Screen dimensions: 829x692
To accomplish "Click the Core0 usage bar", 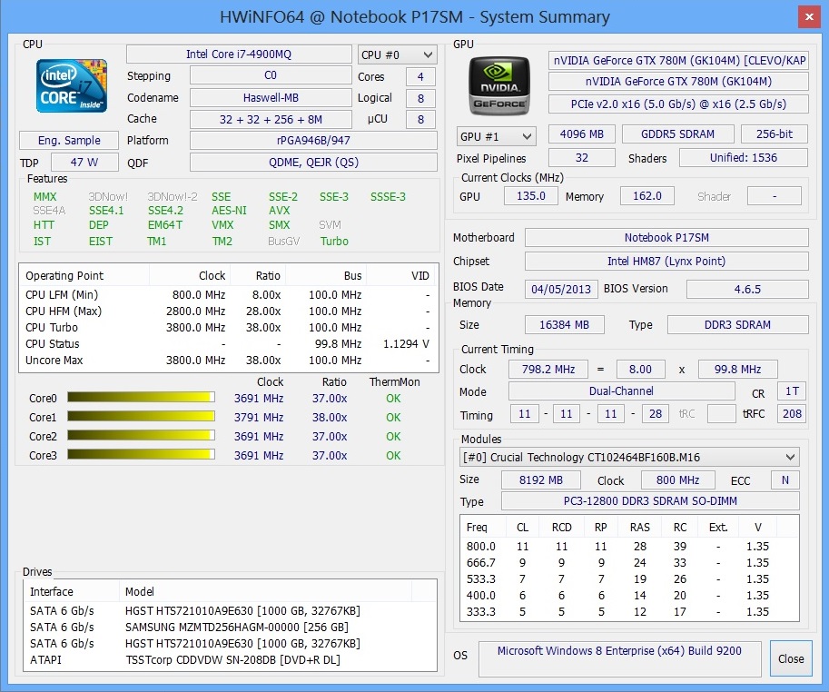I will tap(141, 398).
